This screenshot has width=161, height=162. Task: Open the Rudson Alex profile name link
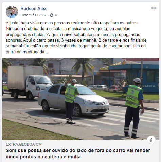tap(34, 9)
